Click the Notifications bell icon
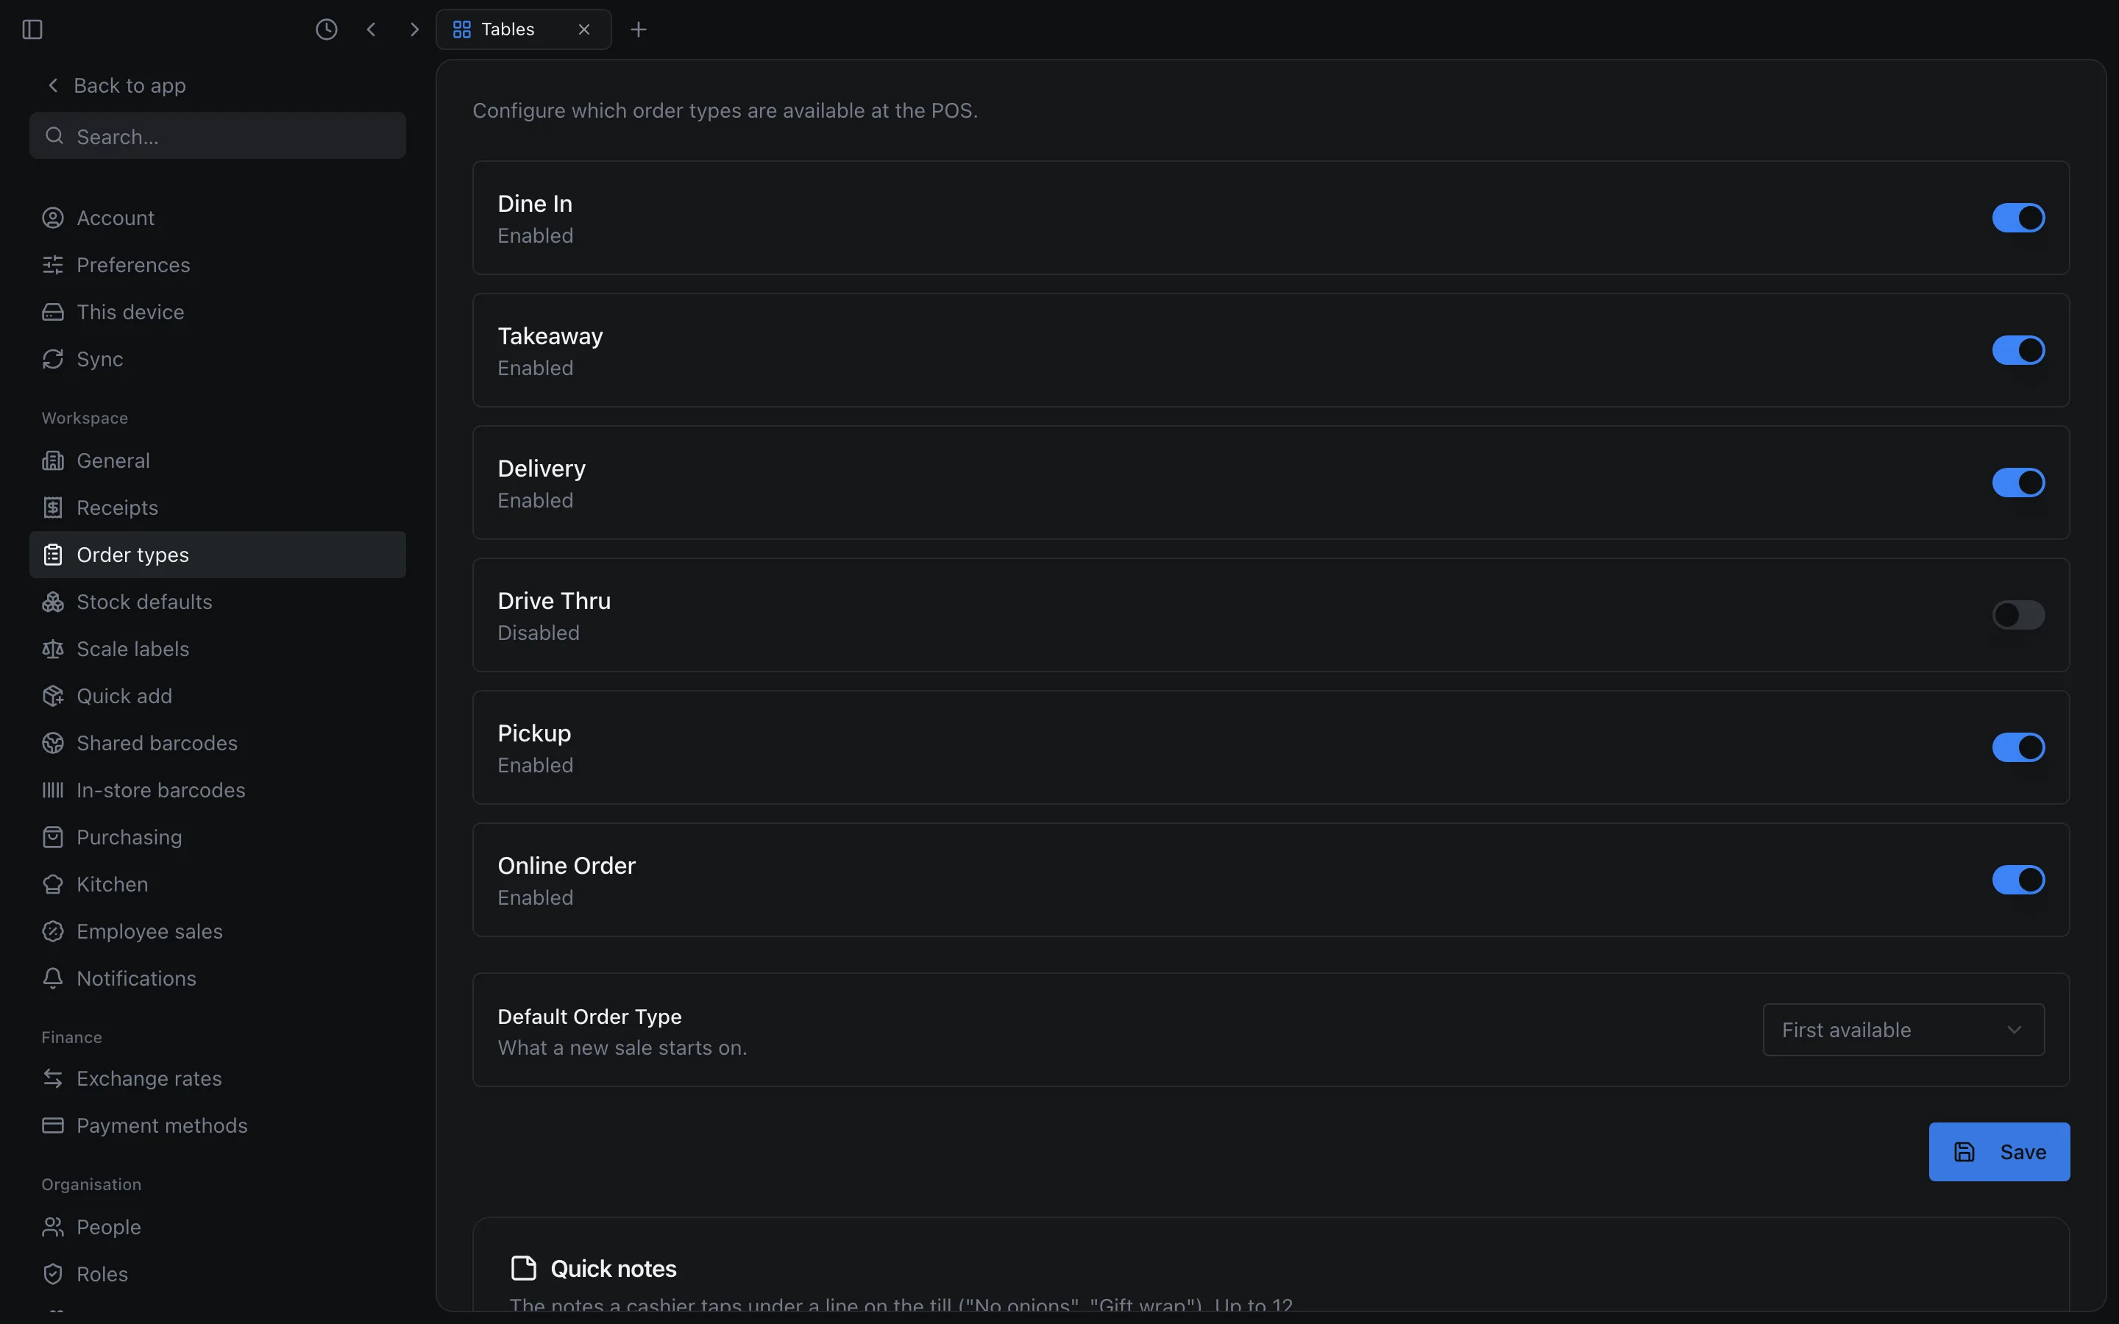 coord(54,979)
